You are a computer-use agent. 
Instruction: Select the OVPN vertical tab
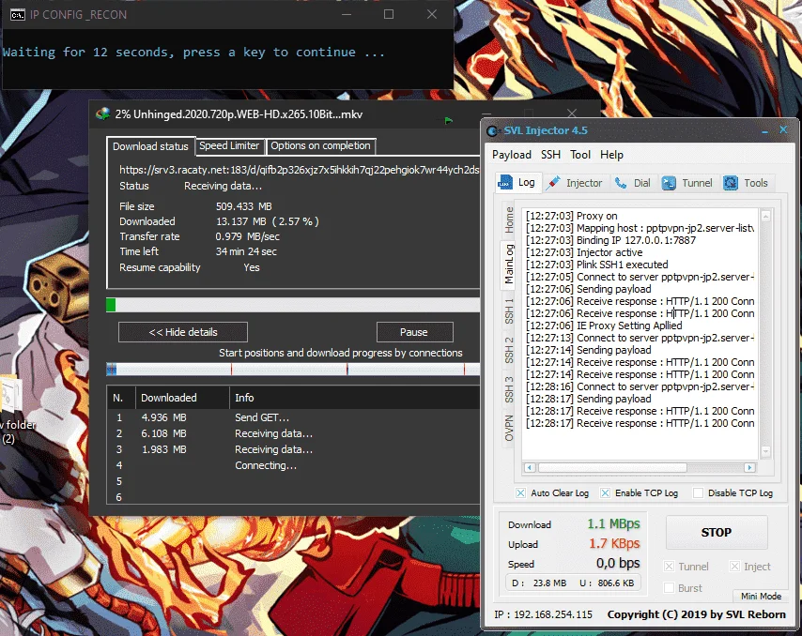pos(509,428)
